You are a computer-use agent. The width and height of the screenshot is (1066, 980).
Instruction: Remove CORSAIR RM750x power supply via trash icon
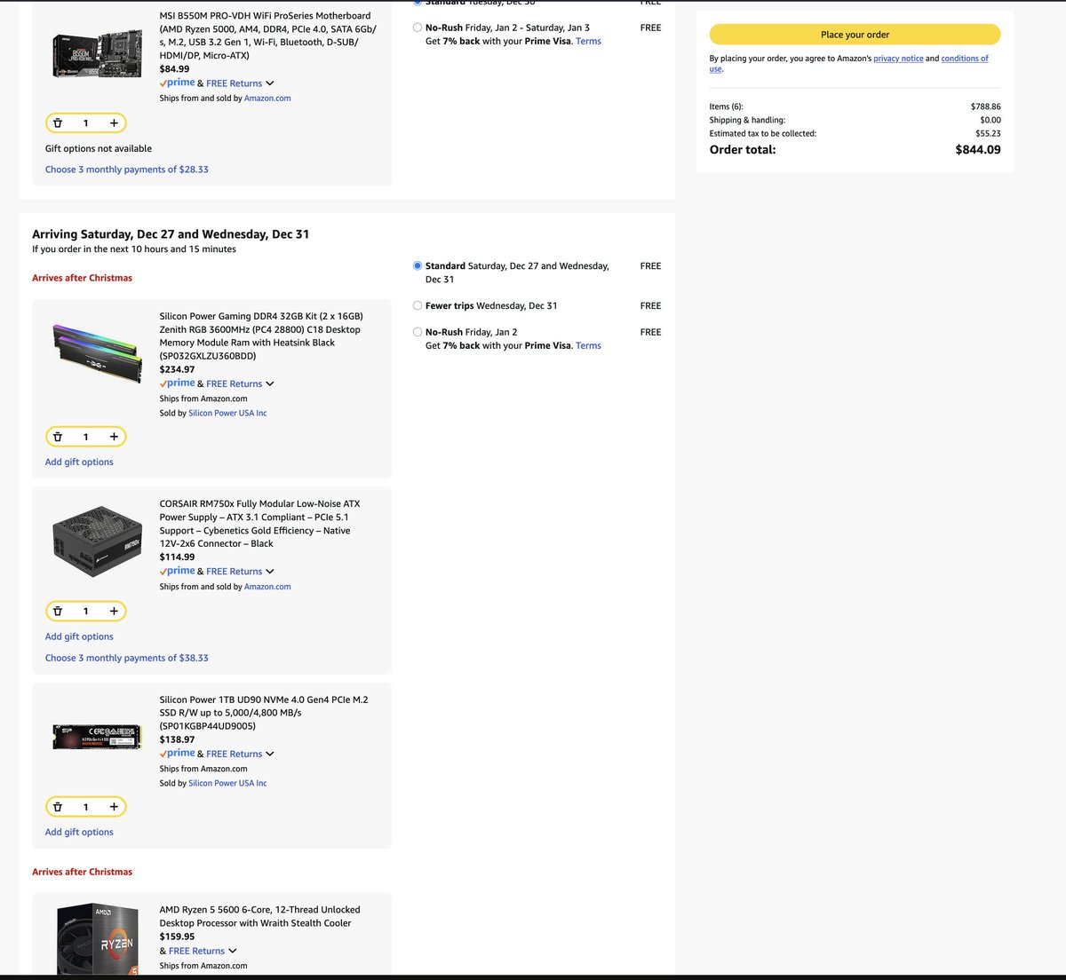tap(58, 612)
